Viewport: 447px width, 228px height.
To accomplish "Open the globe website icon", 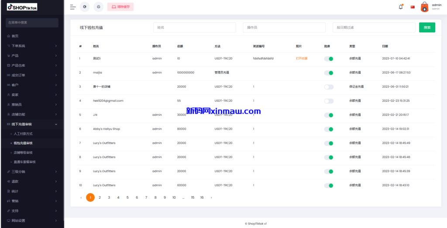I will point(85,7).
